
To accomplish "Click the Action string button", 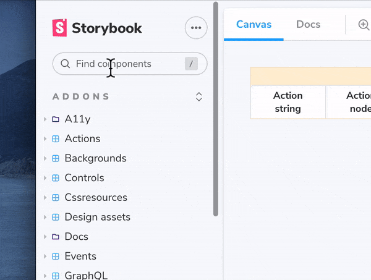I will click(x=288, y=102).
